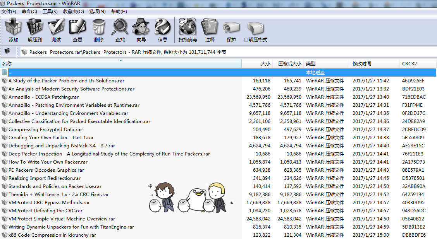The width and height of the screenshot is (437, 239).
Task: Click icon of Realizing Import Redirection.rar
Action: (x=4, y=178)
